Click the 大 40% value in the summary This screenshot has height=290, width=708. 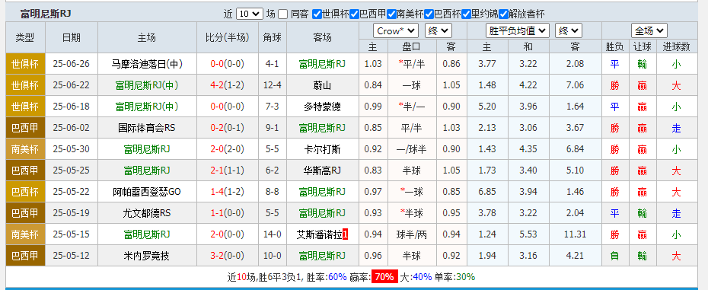[423, 277]
